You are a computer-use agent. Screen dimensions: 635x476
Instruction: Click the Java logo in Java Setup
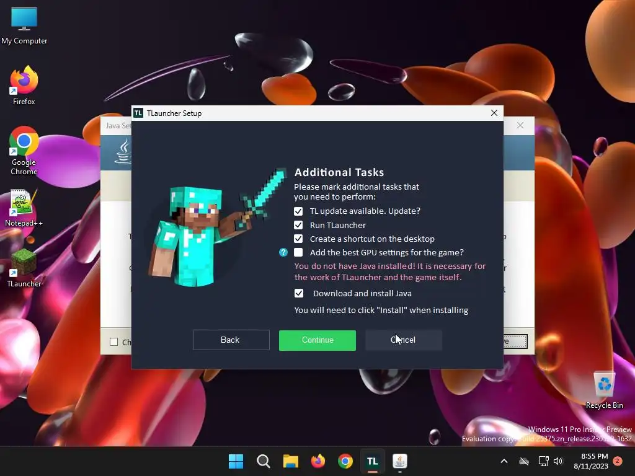tap(123, 152)
